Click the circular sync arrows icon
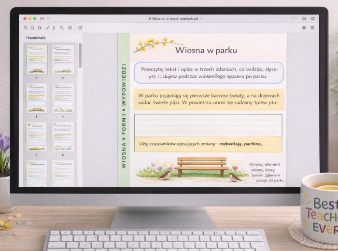 (x=312, y=18)
